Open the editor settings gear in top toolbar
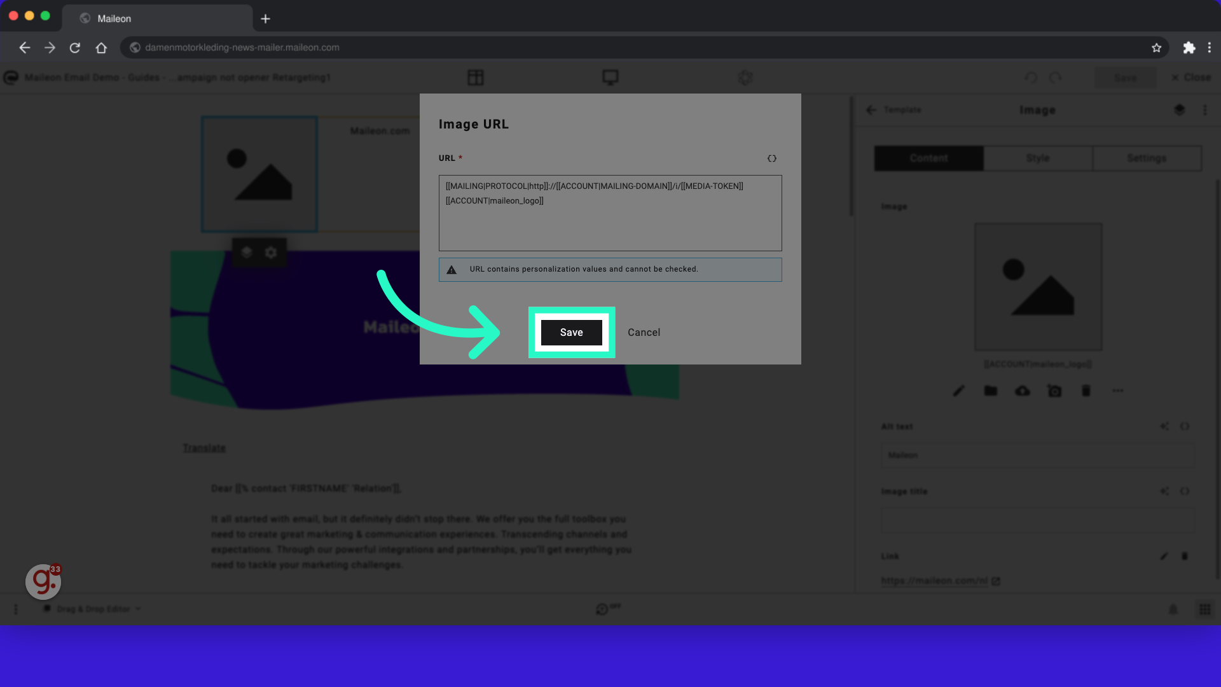Image resolution: width=1221 pixels, height=687 pixels. coord(745,78)
